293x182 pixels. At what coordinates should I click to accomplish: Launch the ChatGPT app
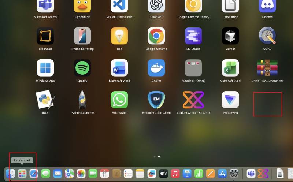tap(156, 6)
